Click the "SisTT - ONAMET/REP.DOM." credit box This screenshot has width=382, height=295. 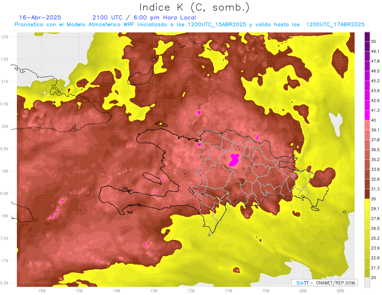click(x=324, y=283)
